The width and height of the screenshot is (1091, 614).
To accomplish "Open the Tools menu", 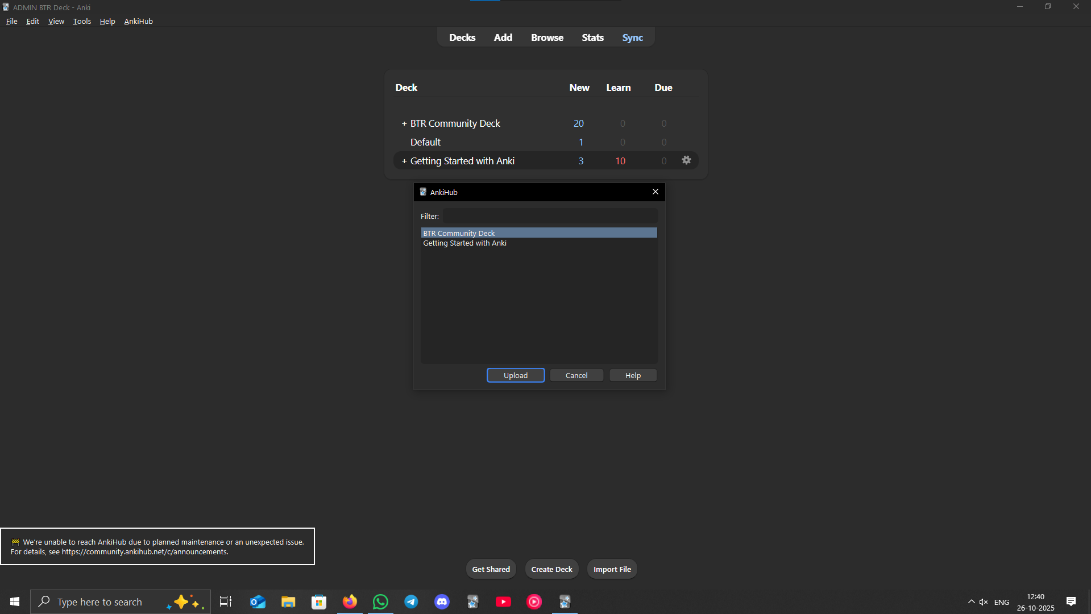I will coord(82,22).
